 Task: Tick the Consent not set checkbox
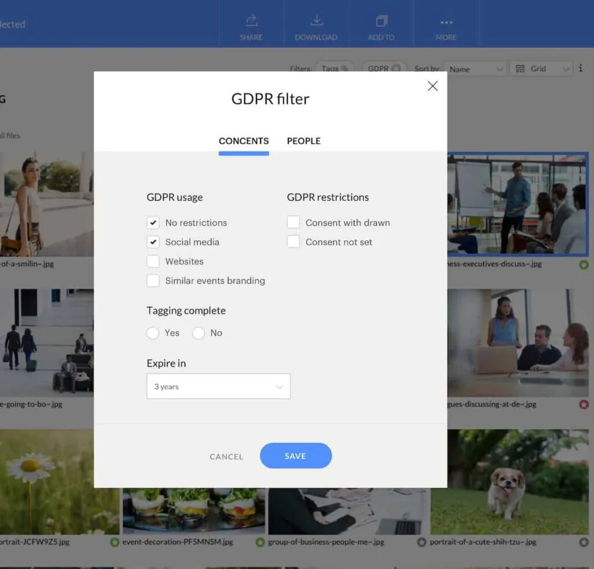tap(293, 242)
